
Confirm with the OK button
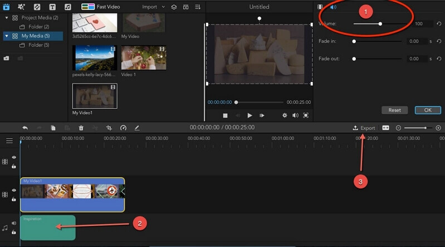tap(428, 110)
